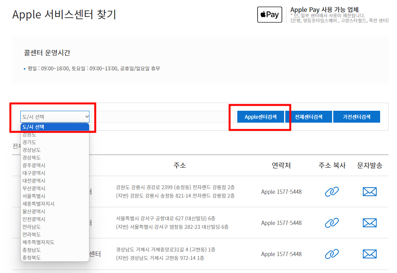Viewport: 397px width, 273px height.
Task: Click envelope icon to text 강릉 center info
Action: (369, 191)
